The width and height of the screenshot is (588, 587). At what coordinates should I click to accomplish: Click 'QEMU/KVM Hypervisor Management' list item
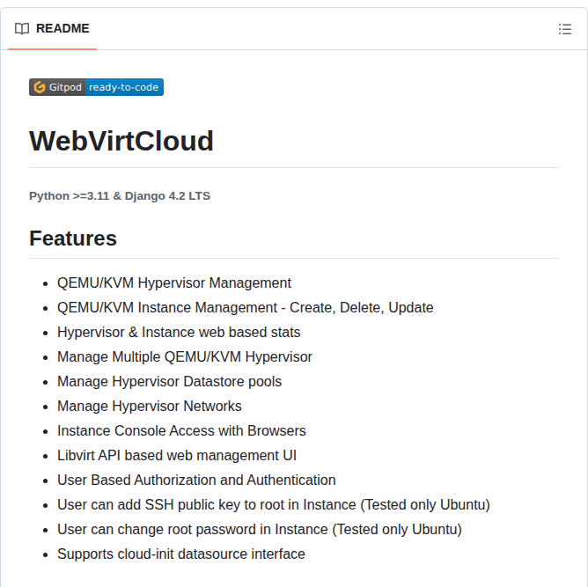(174, 283)
